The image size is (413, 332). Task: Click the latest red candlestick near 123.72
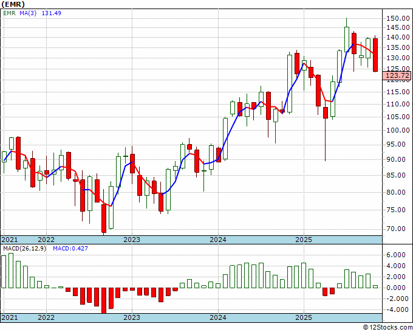click(x=375, y=55)
